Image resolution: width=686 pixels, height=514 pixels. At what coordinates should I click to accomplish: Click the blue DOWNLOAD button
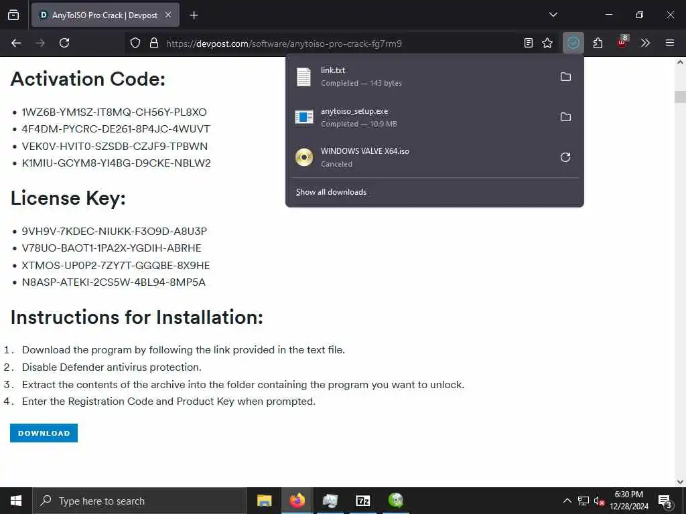pyautogui.click(x=44, y=433)
